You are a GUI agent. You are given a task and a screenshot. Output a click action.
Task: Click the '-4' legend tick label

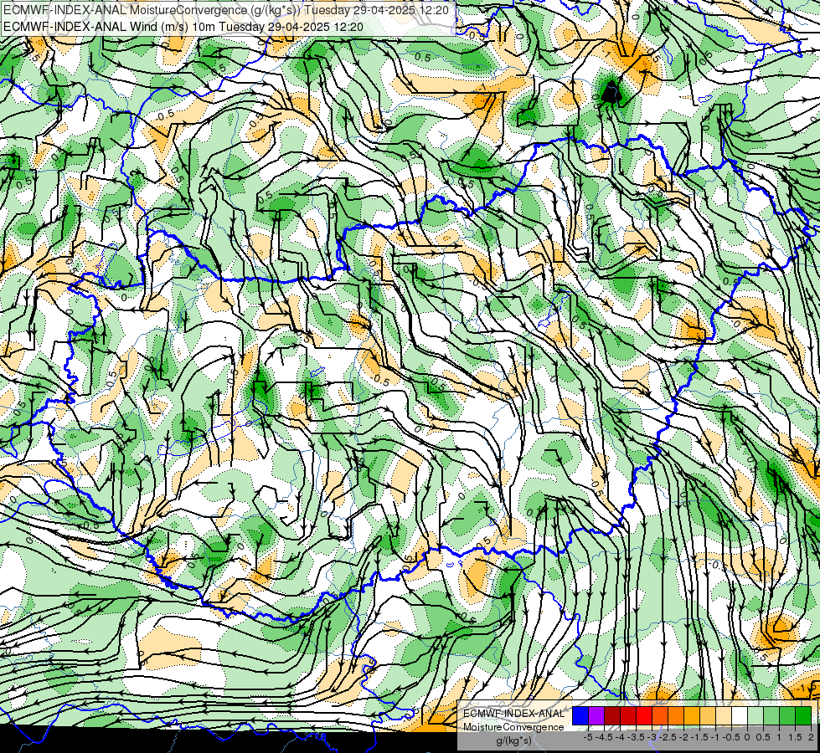pos(620,737)
